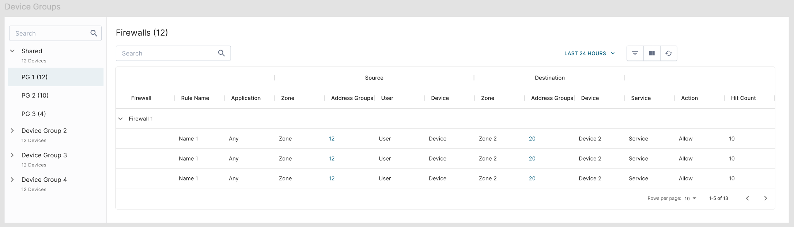Click the Destination Device column header
This screenshot has width=794, height=227.
(x=590, y=98)
